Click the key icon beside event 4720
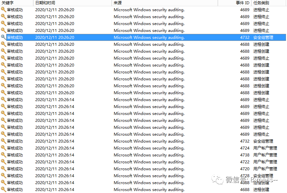This screenshot has width=287, height=193. pos(3,169)
